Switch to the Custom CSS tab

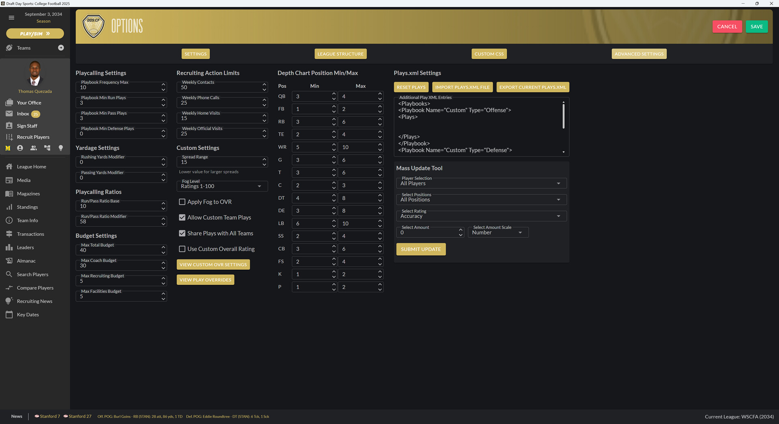488,54
